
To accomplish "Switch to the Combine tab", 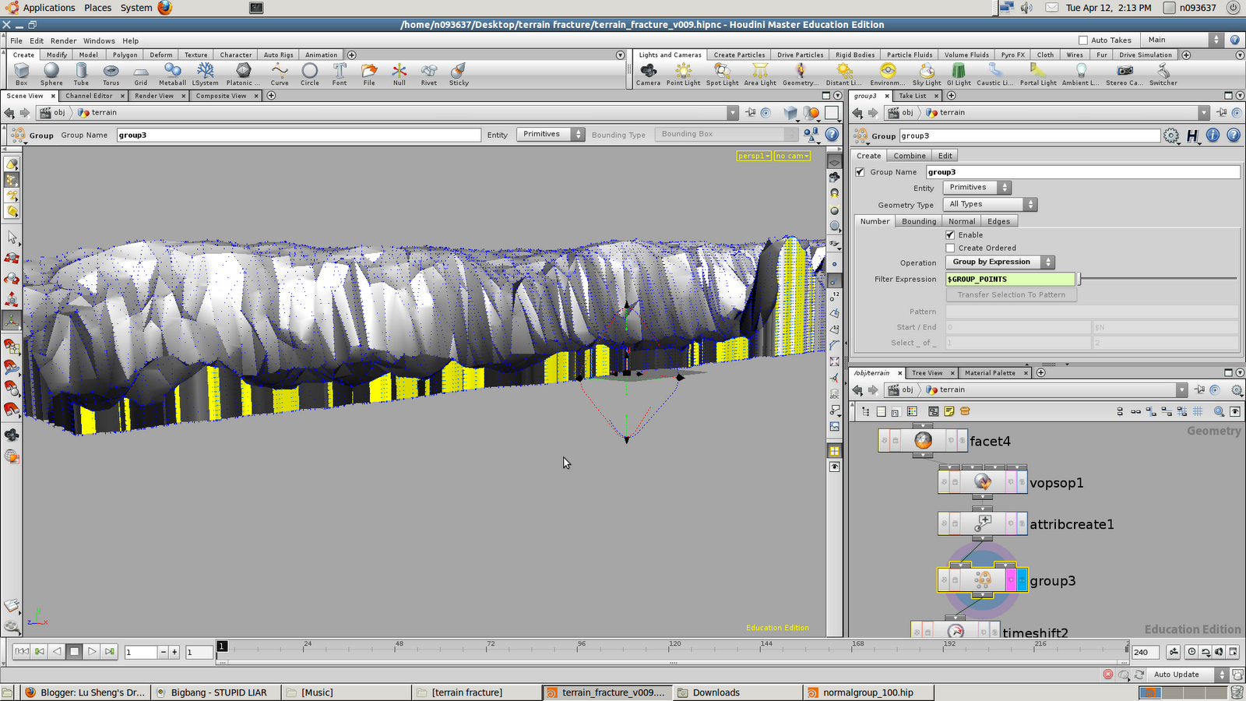I will tap(910, 156).
